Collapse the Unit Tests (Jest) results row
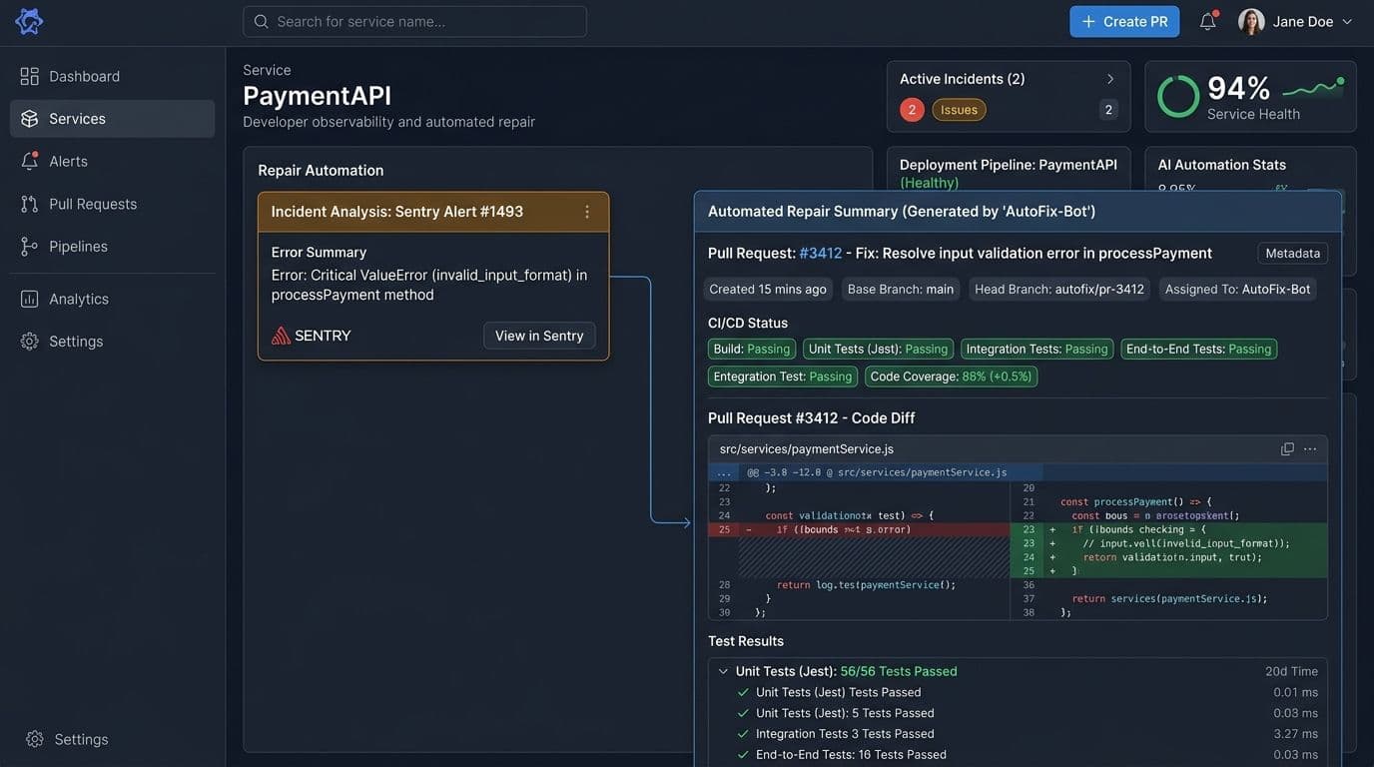The image size is (1374, 767). click(723, 671)
